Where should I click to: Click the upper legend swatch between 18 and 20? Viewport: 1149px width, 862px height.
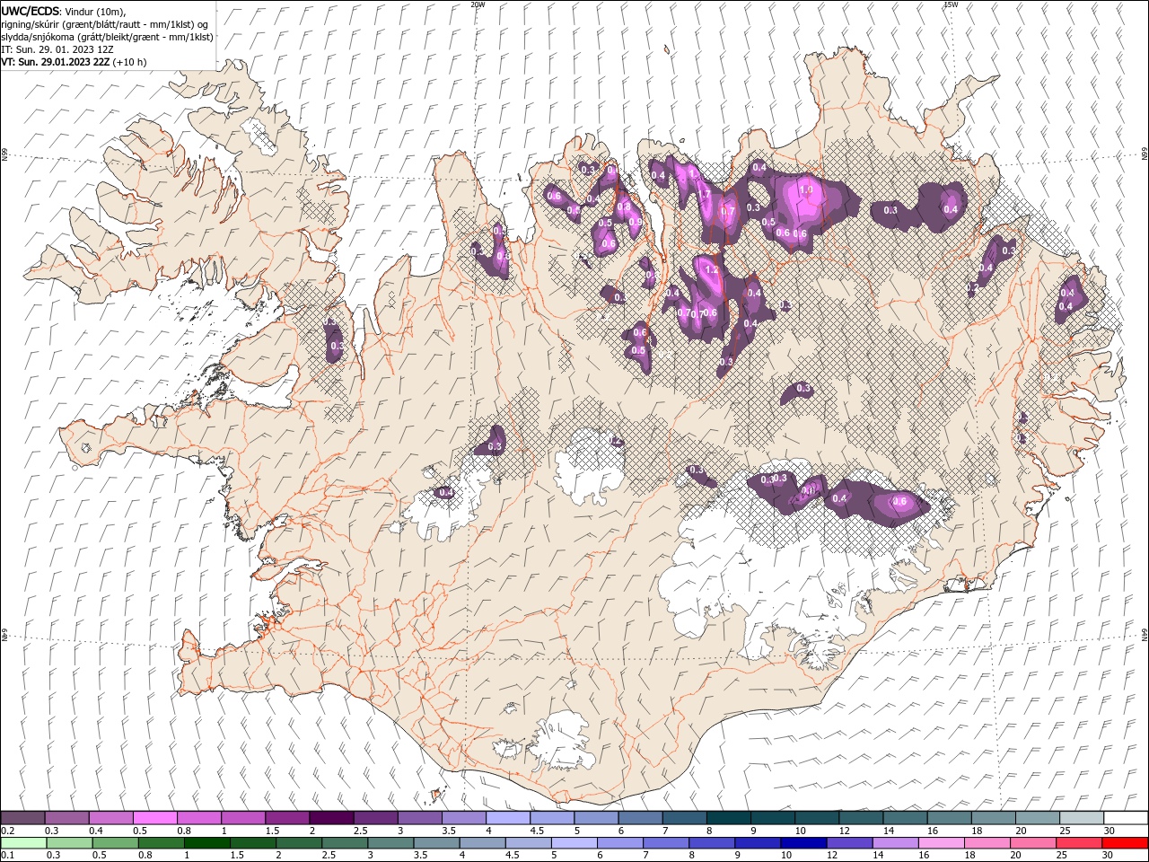pyautogui.click(x=993, y=818)
